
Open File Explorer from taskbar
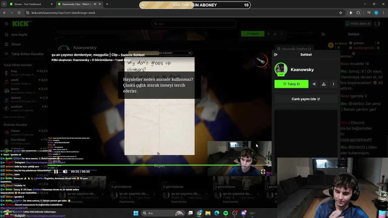tap(208, 213)
